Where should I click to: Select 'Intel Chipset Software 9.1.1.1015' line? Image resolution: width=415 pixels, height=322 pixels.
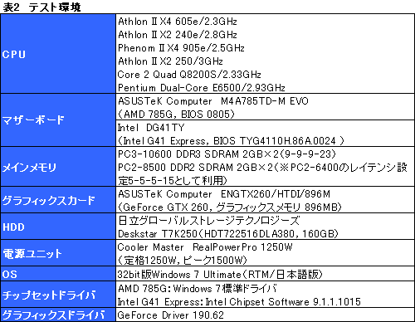tap(239, 302)
